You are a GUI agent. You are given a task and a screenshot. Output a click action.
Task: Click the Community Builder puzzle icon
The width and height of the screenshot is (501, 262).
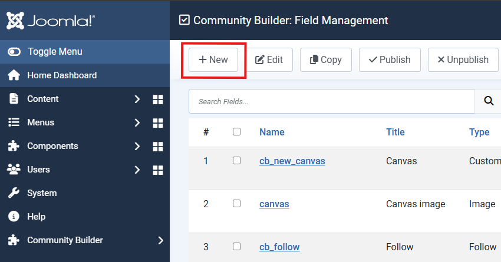coord(14,240)
